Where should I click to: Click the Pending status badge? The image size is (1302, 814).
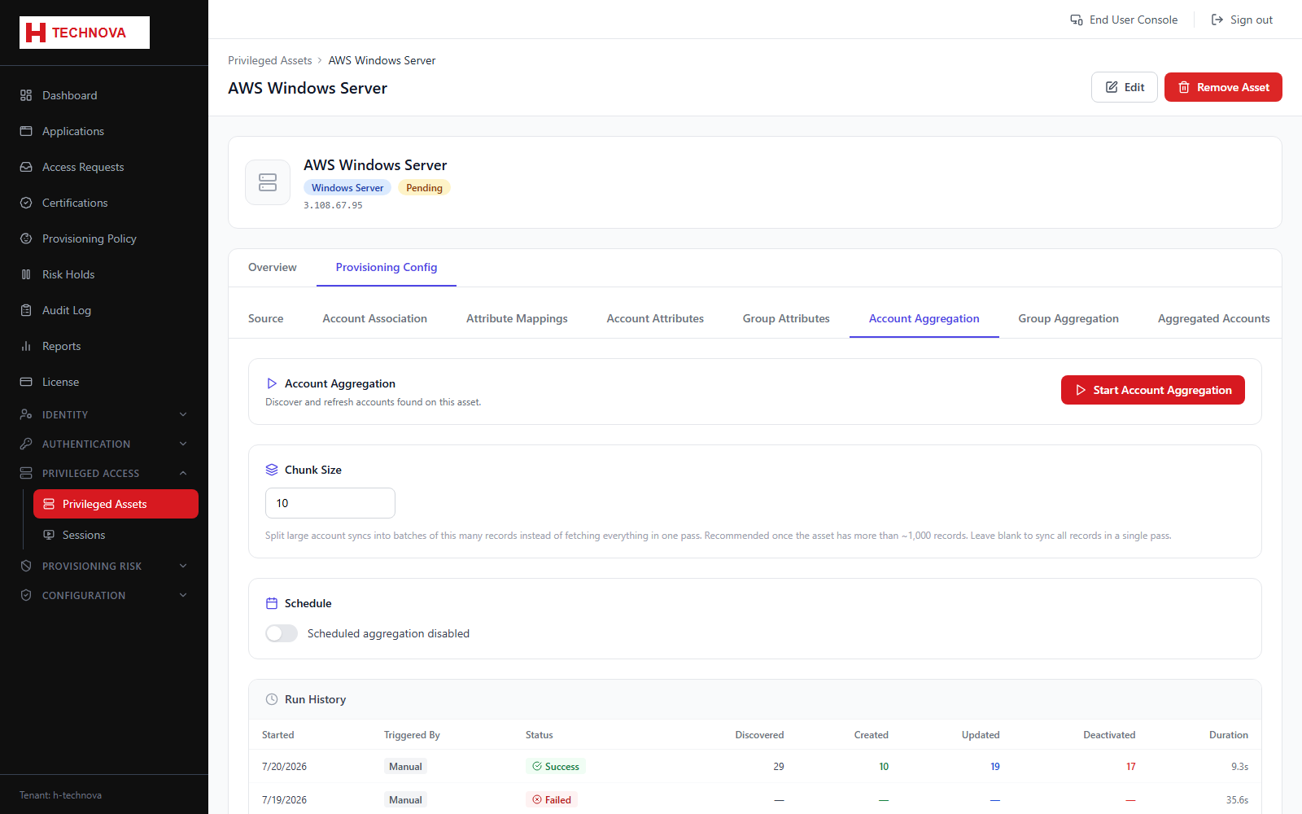coord(424,188)
